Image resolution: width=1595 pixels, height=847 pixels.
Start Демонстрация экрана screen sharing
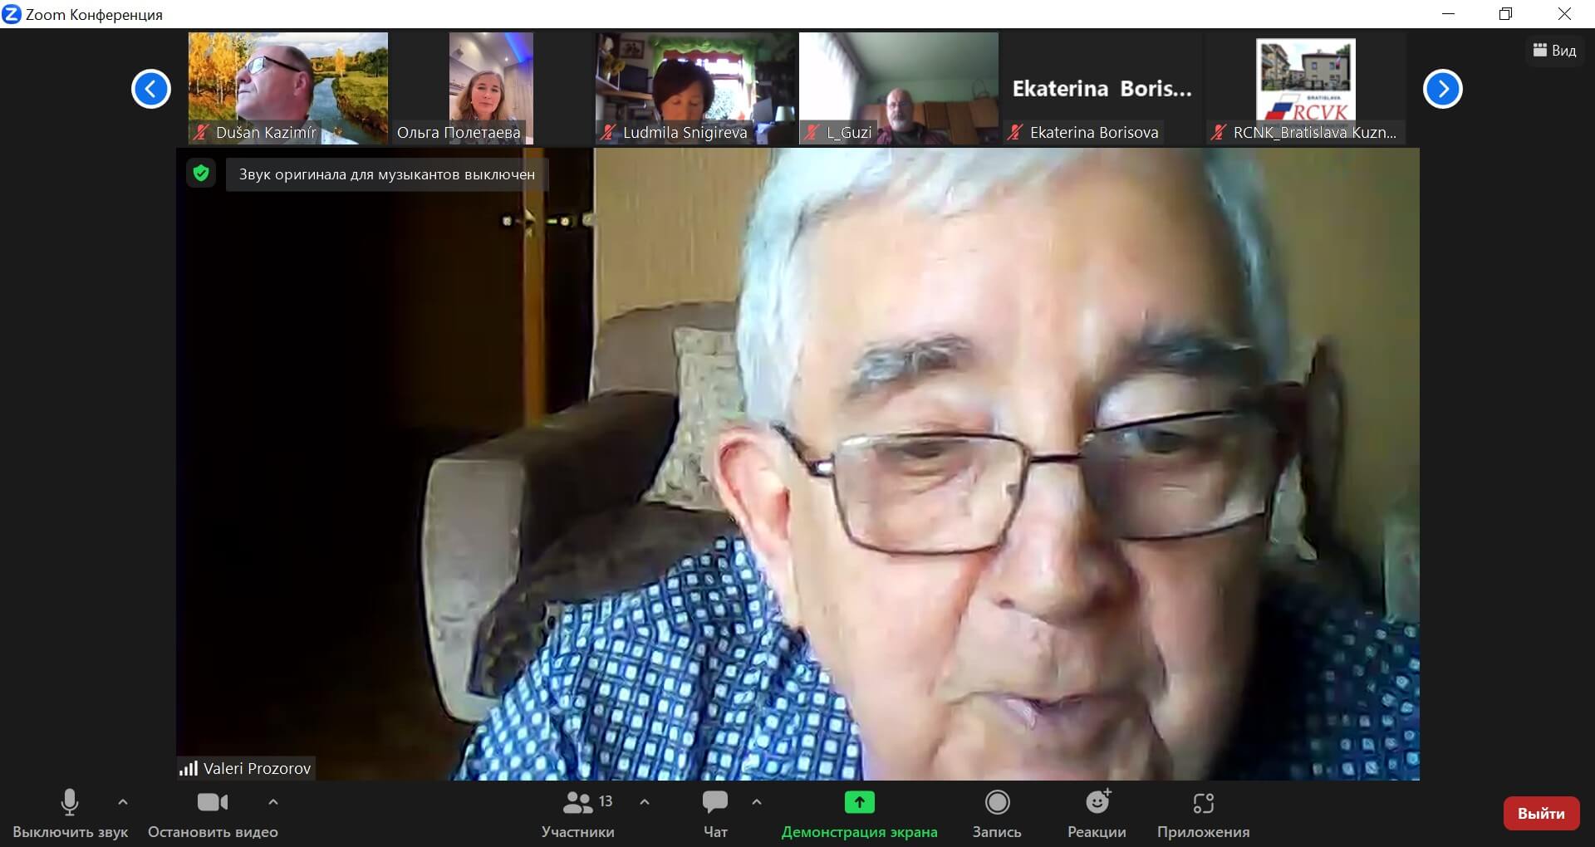tap(860, 814)
